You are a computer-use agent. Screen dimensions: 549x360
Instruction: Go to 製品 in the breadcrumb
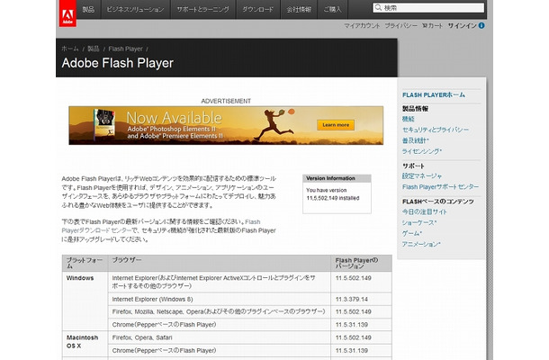click(x=93, y=49)
